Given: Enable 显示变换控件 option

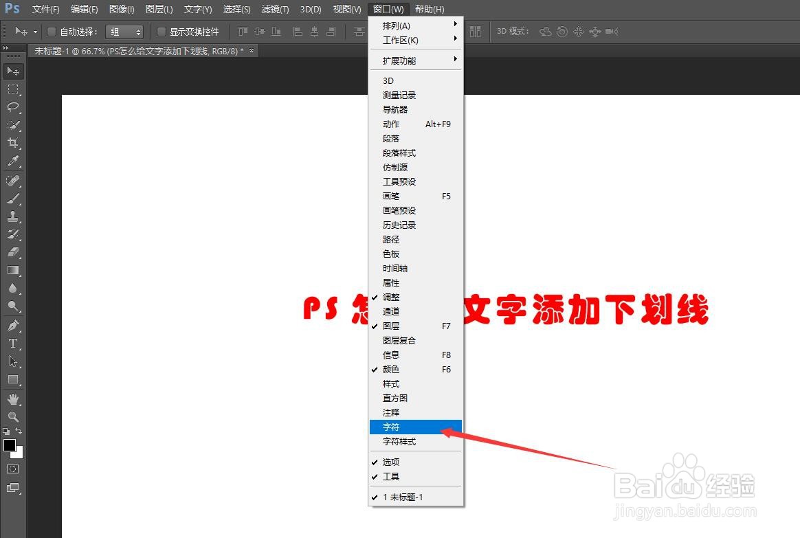Looking at the screenshot, I should point(161,31).
